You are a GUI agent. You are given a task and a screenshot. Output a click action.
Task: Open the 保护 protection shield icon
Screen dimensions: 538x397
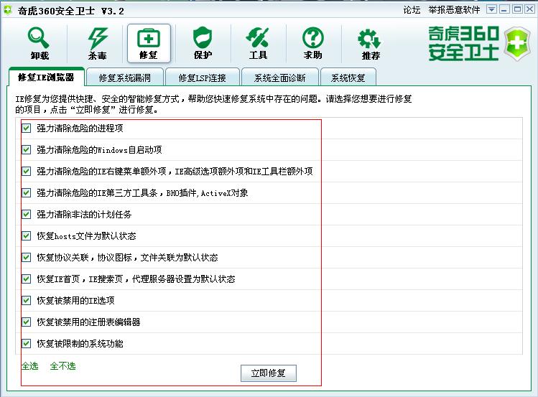203,43
